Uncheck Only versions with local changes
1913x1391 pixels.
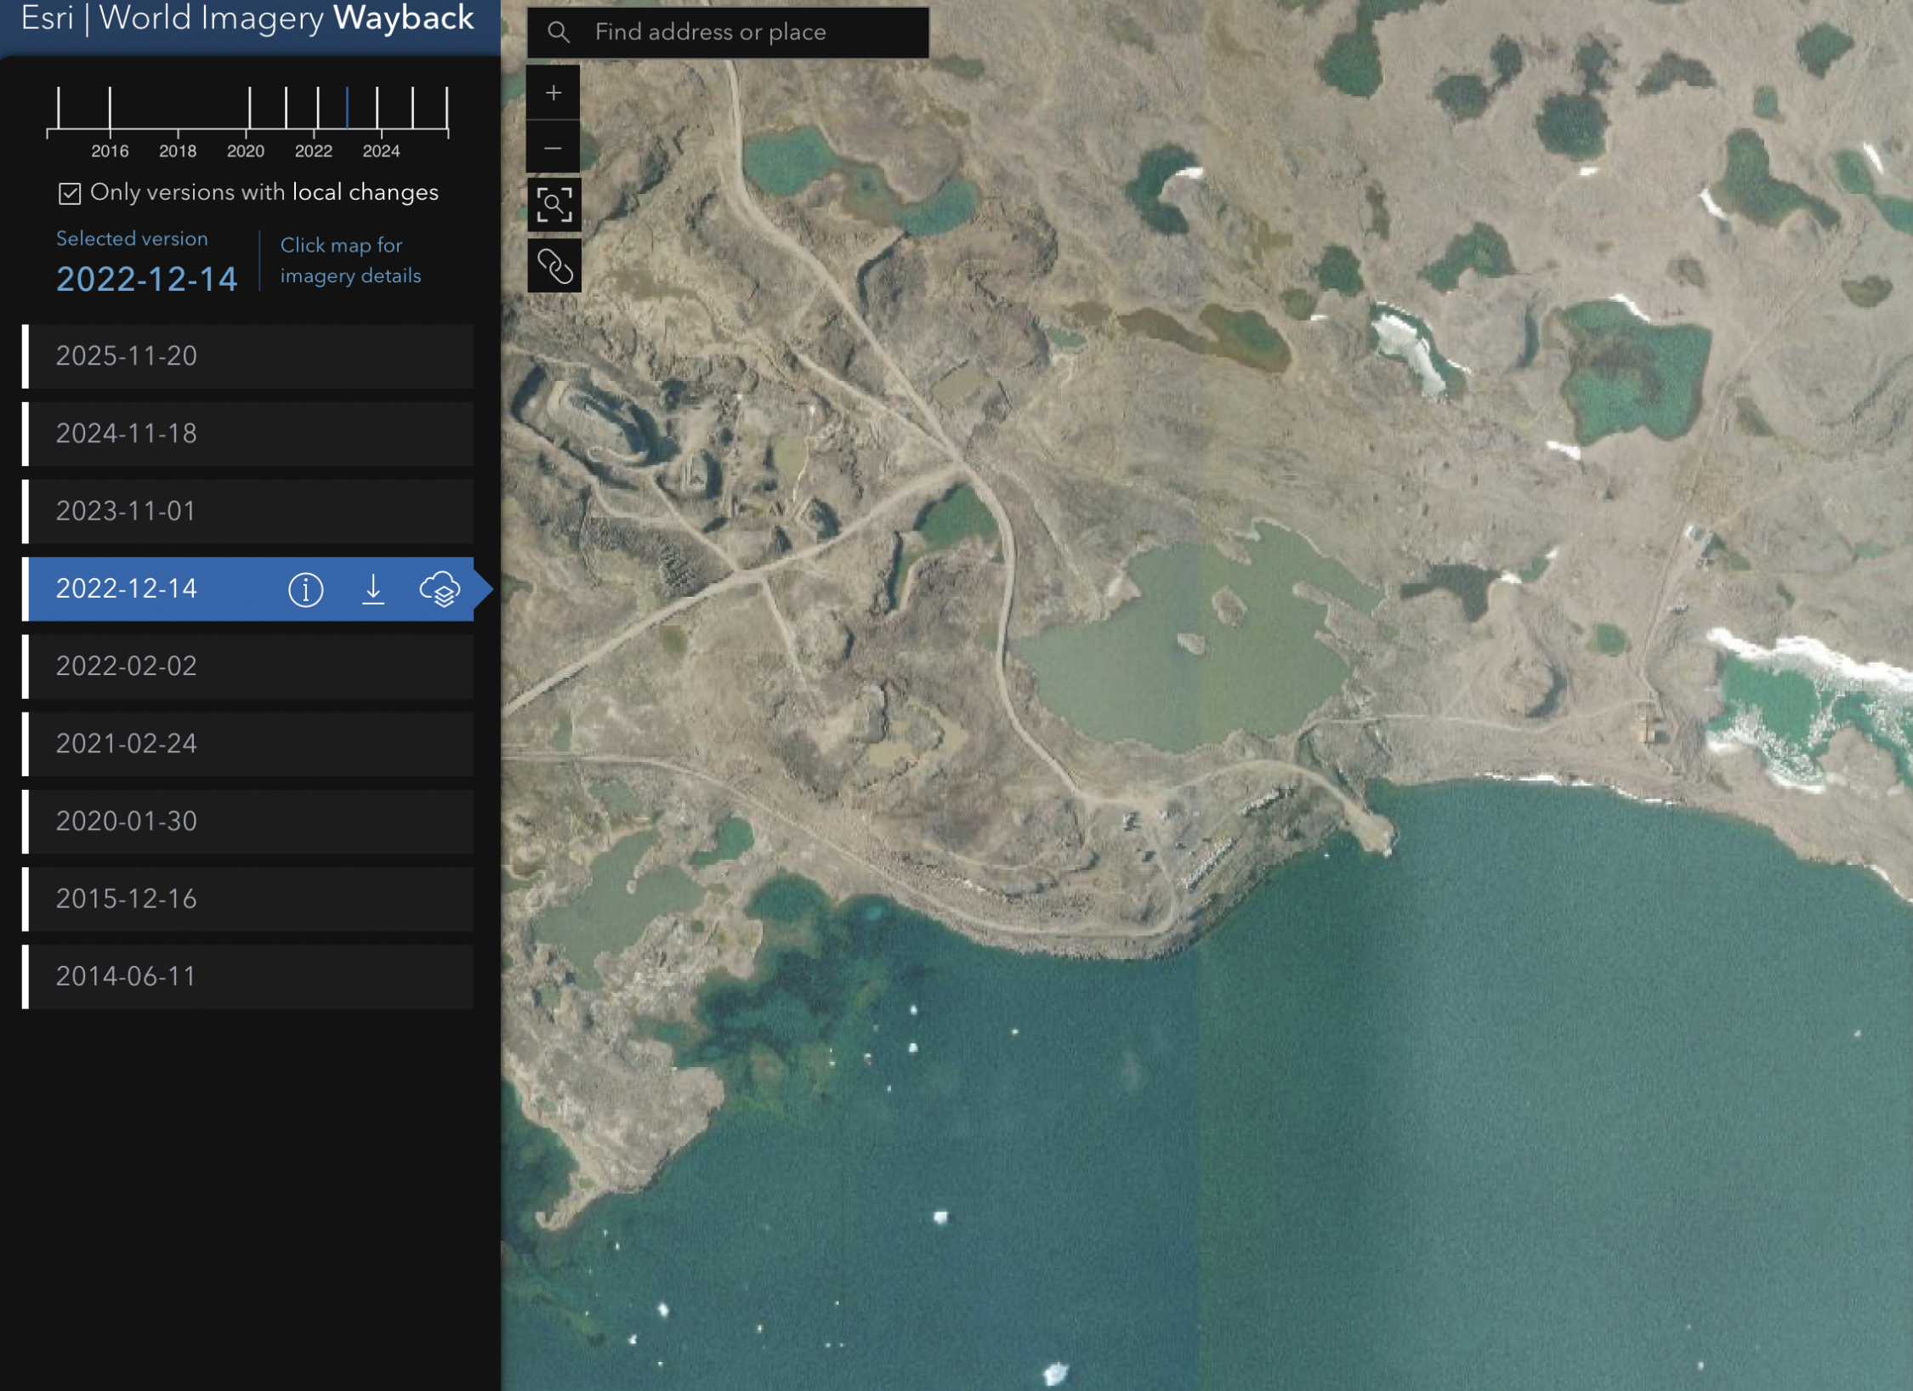pyautogui.click(x=70, y=194)
